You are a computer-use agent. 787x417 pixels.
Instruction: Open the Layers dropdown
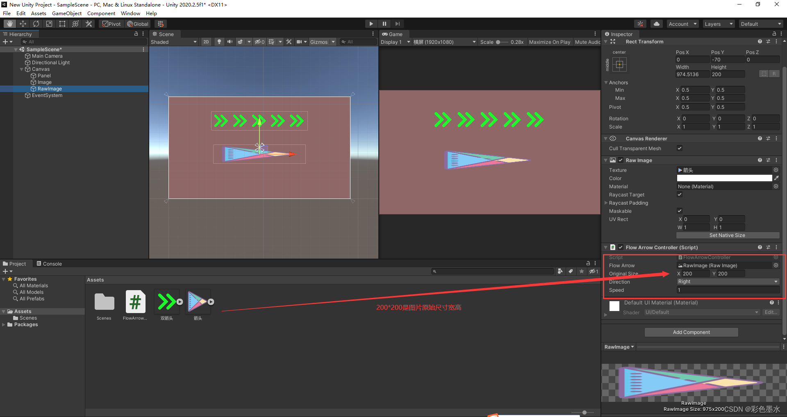tap(719, 24)
